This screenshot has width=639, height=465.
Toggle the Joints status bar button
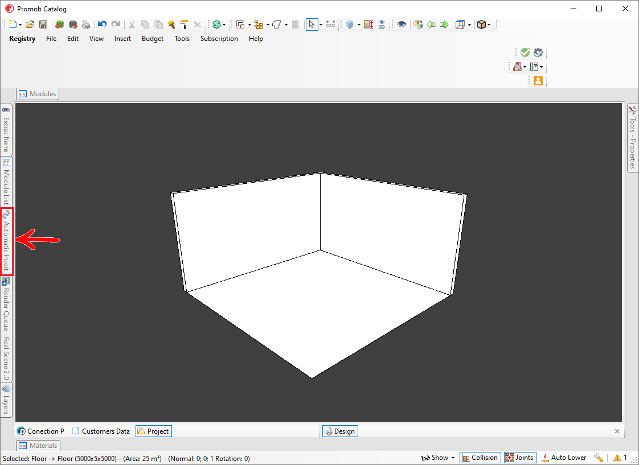pos(520,458)
